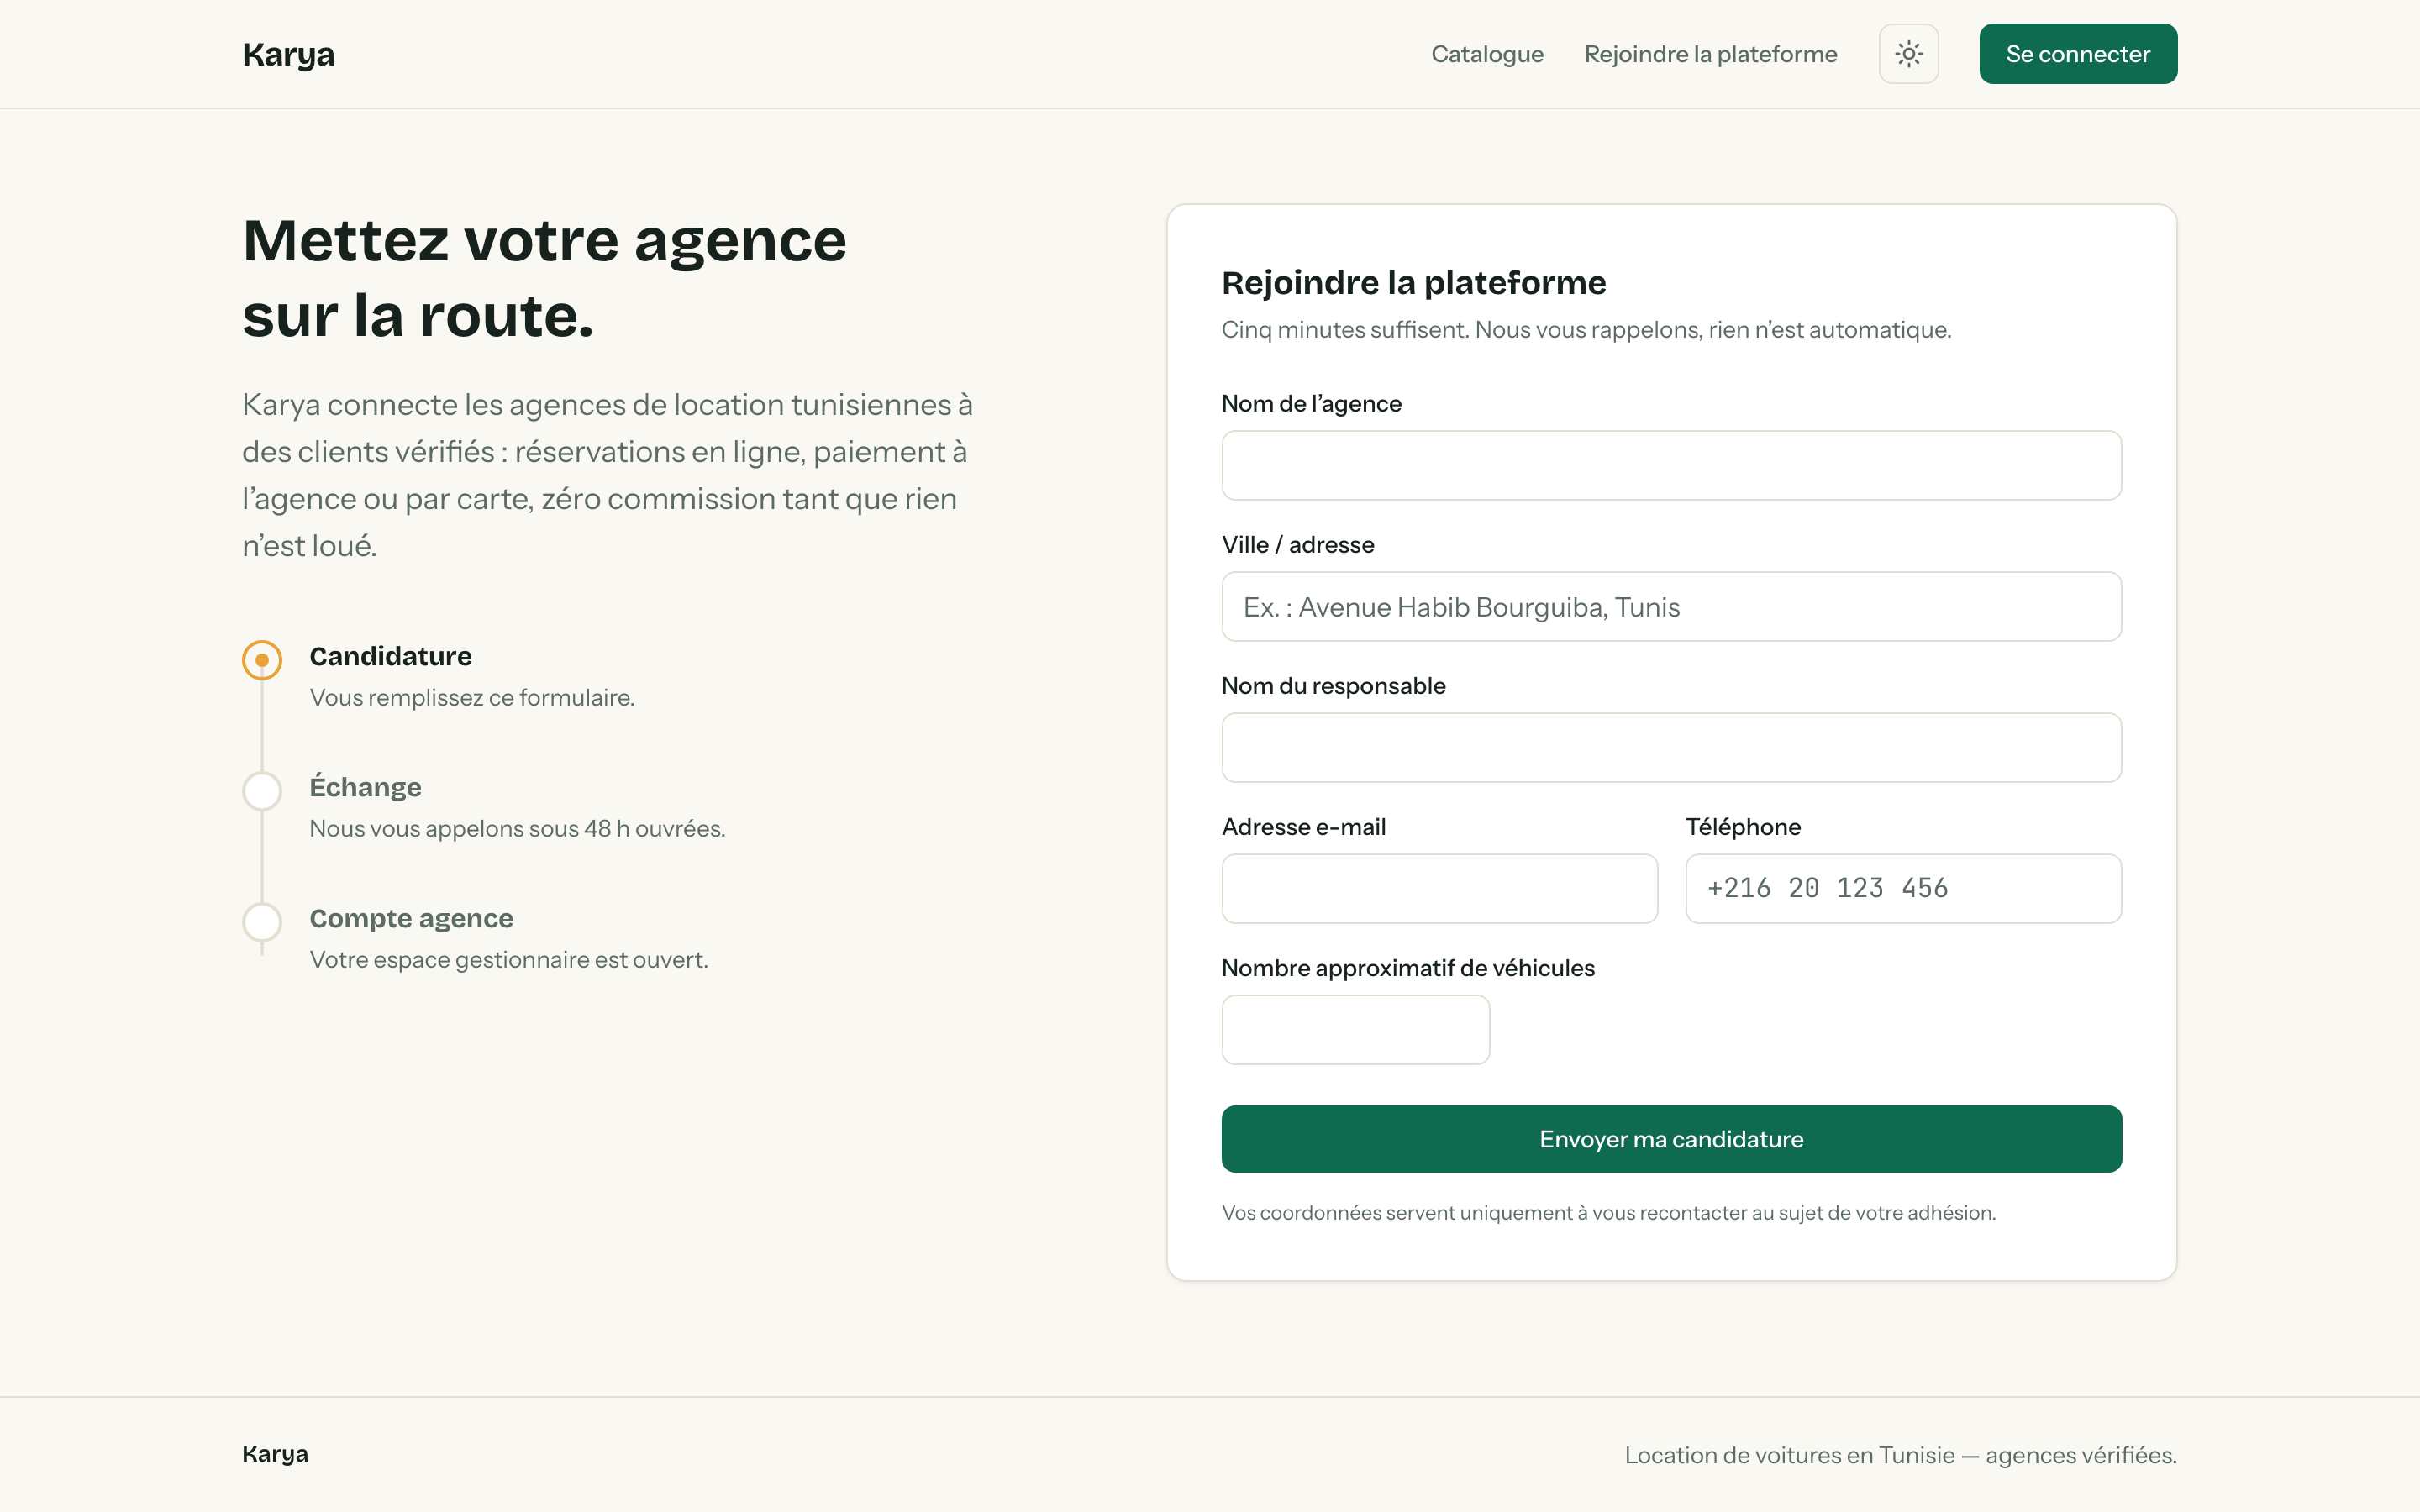Image resolution: width=2420 pixels, height=1512 pixels.
Task: Open Rejoindre la plateforme nav link
Action: click(x=1710, y=54)
